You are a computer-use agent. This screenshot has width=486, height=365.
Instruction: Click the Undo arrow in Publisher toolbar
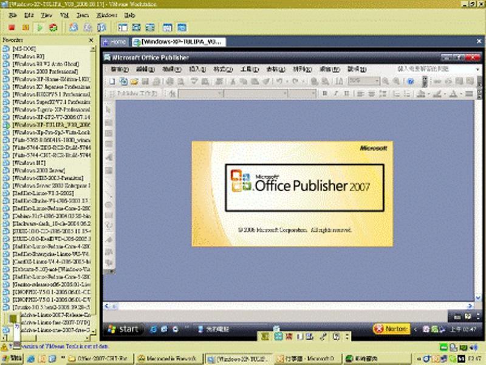tap(279, 82)
